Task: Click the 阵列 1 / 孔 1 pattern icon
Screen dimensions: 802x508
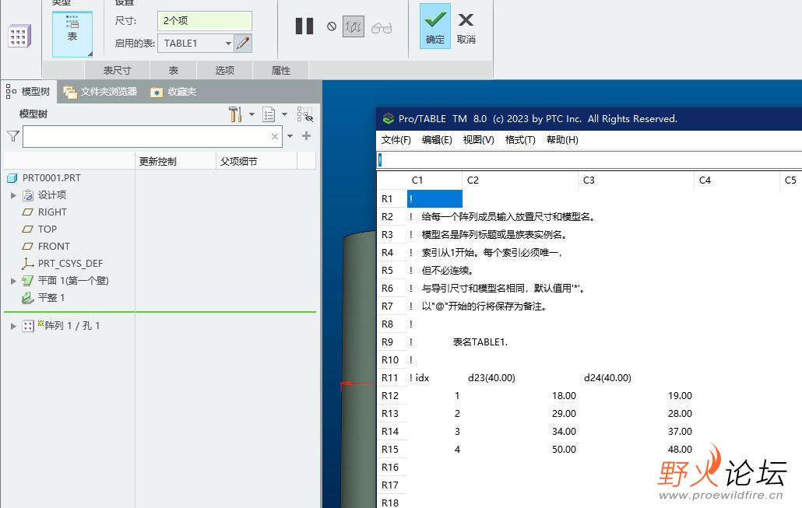Action: point(28,326)
